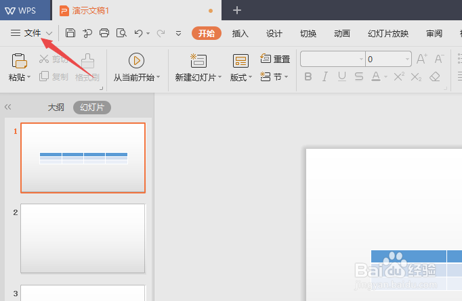Click the 粘贴 paste icon
The width and height of the screenshot is (462, 301).
[20, 61]
